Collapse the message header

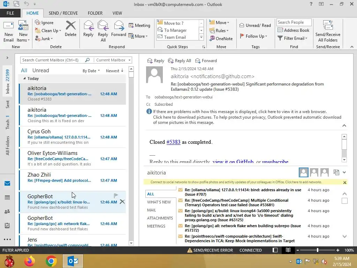click(344, 126)
